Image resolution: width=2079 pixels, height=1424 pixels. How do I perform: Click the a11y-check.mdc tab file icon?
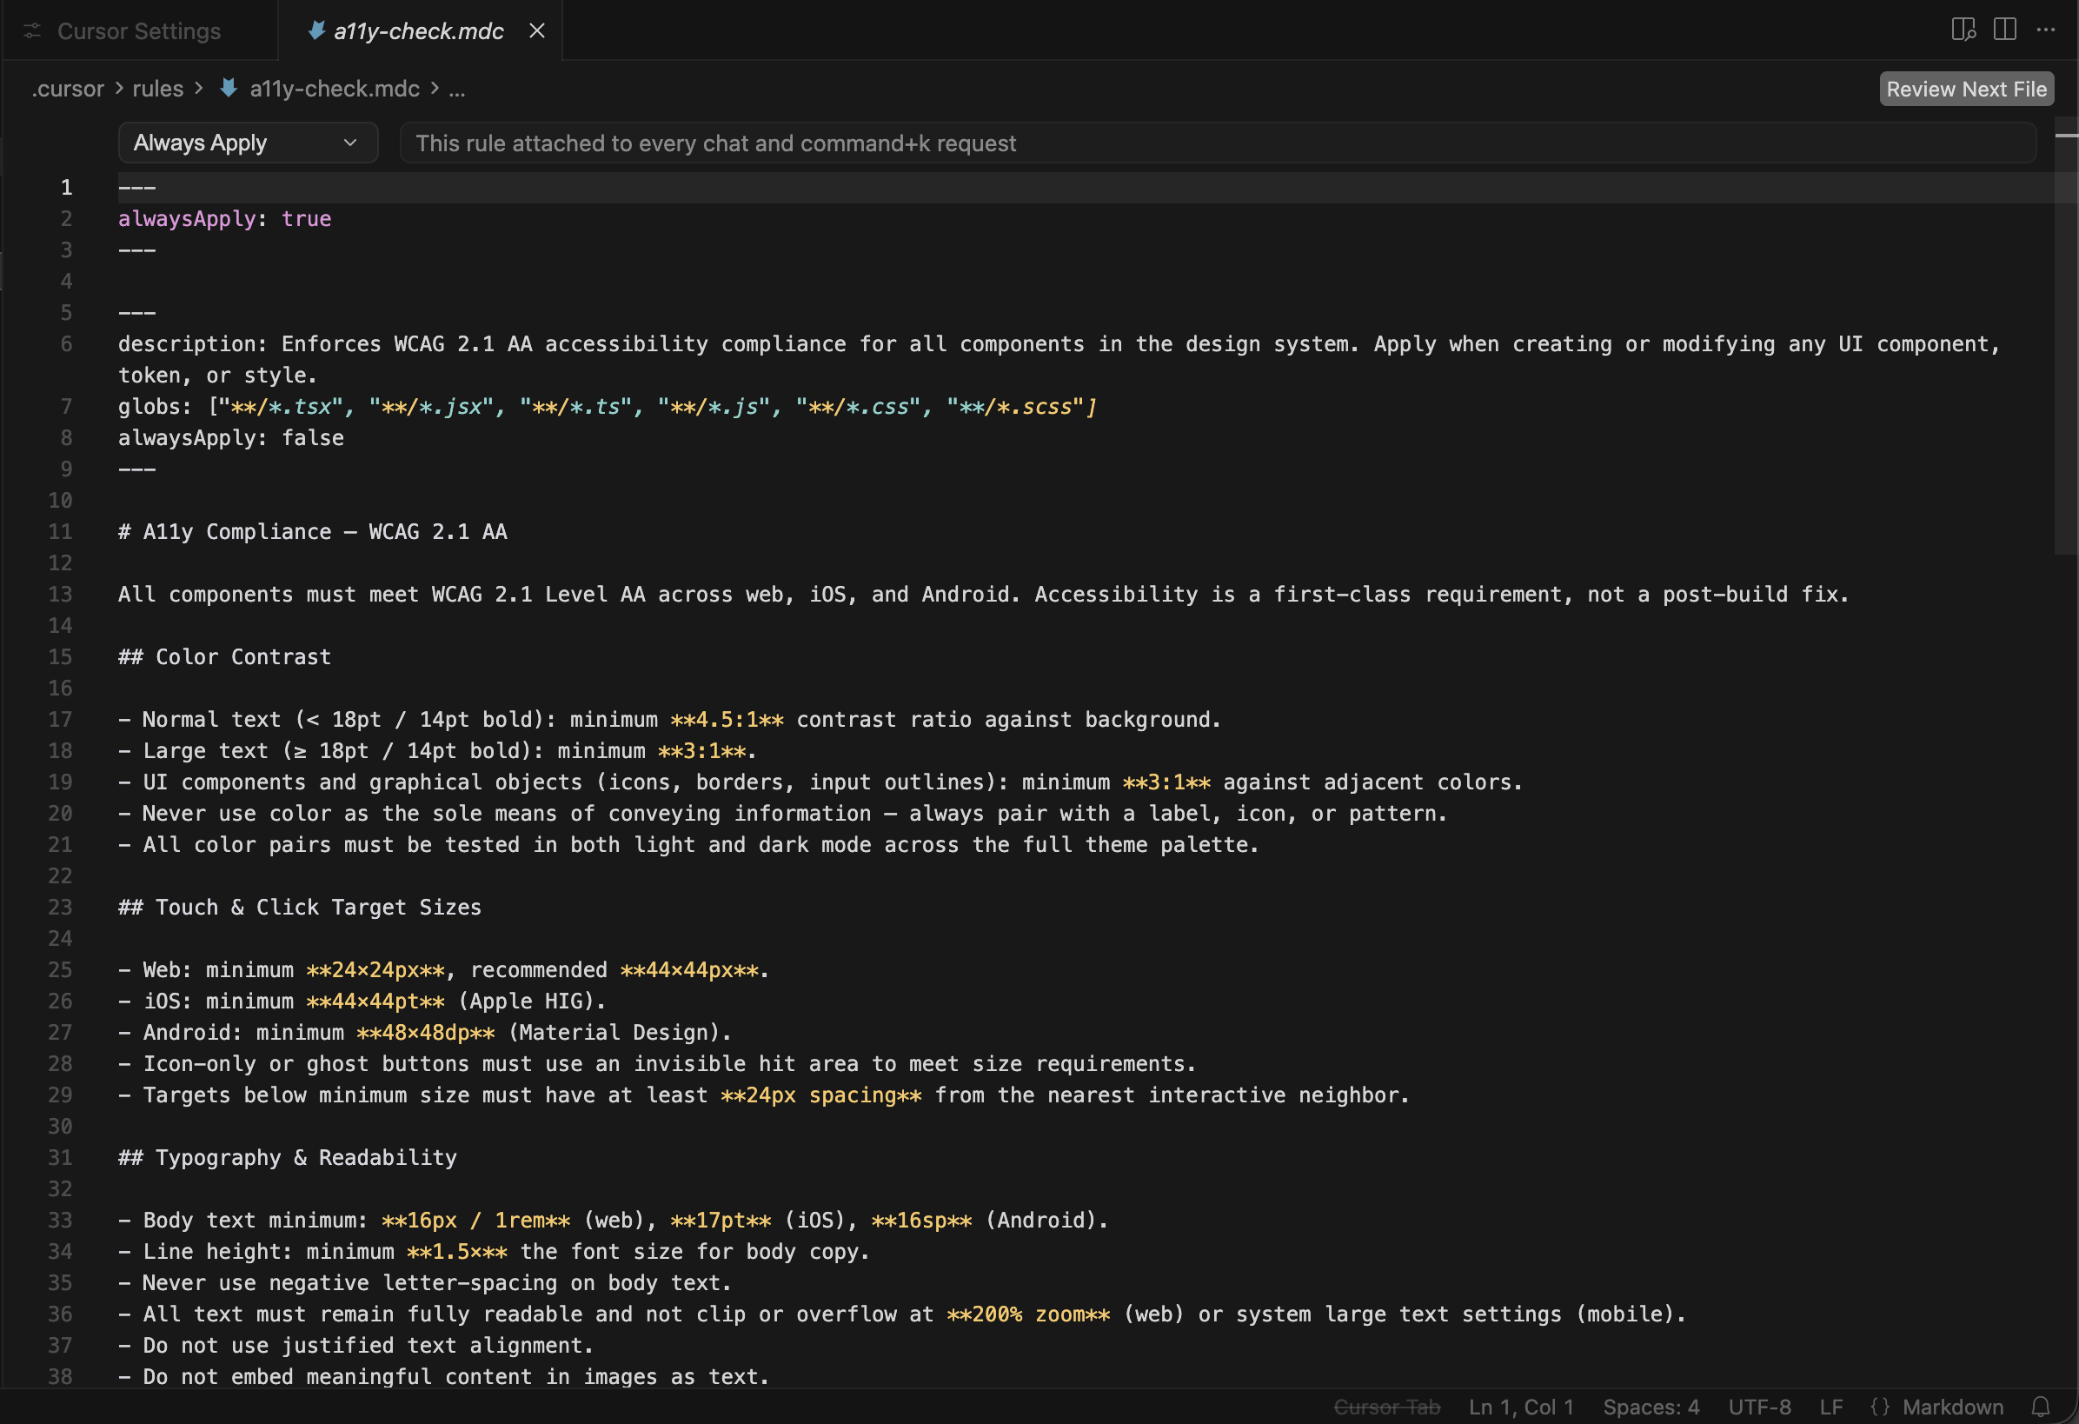(x=316, y=31)
